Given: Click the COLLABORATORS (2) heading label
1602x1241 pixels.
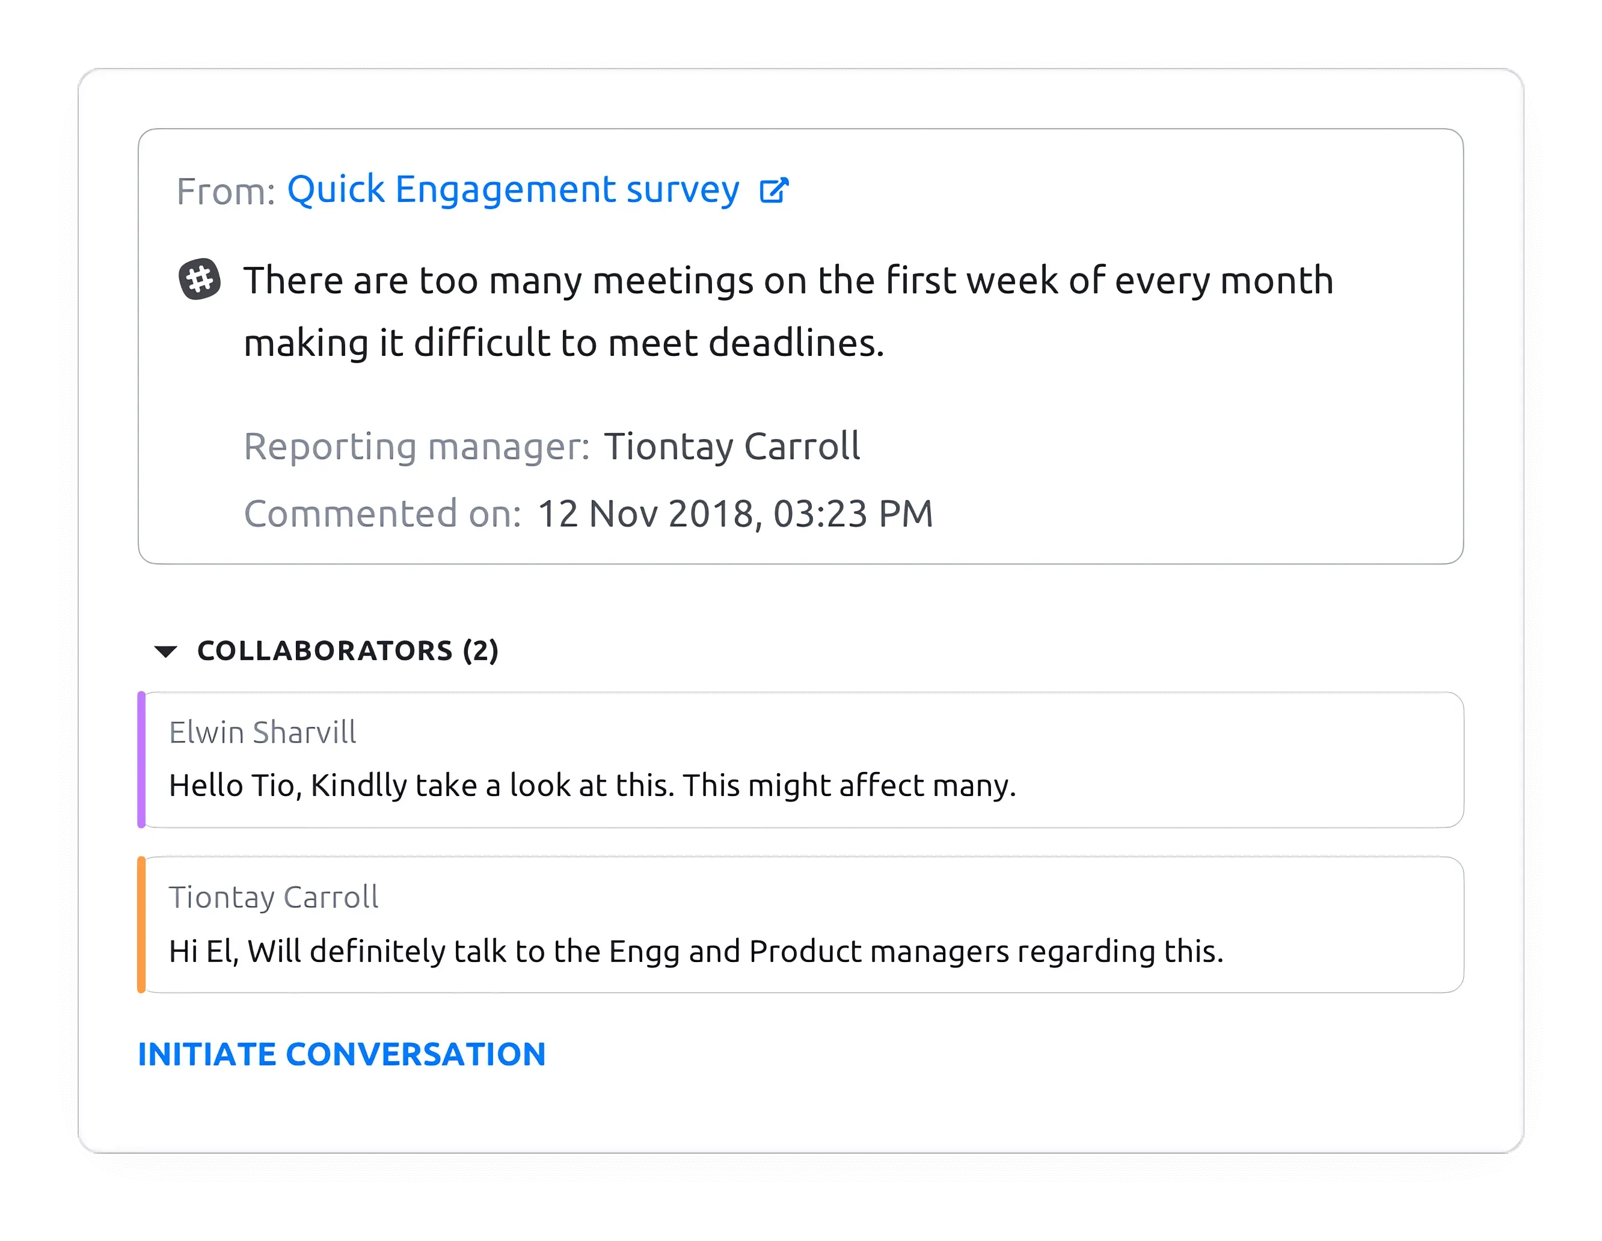Looking at the screenshot, I should [347, 650].
